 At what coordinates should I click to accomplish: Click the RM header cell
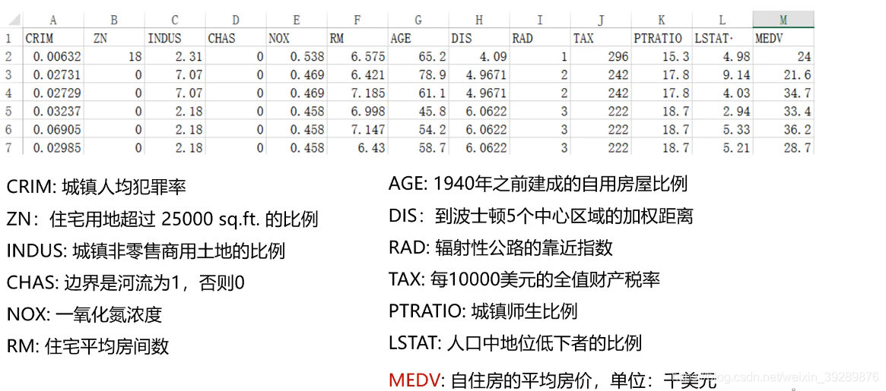click(357, 39)
